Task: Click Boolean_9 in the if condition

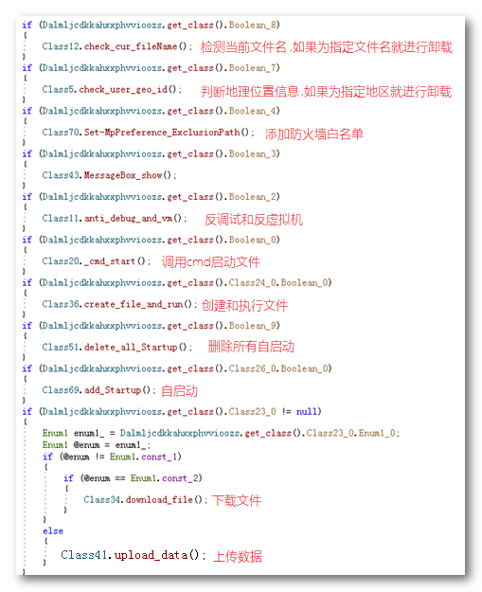Action: coord(252,326)
